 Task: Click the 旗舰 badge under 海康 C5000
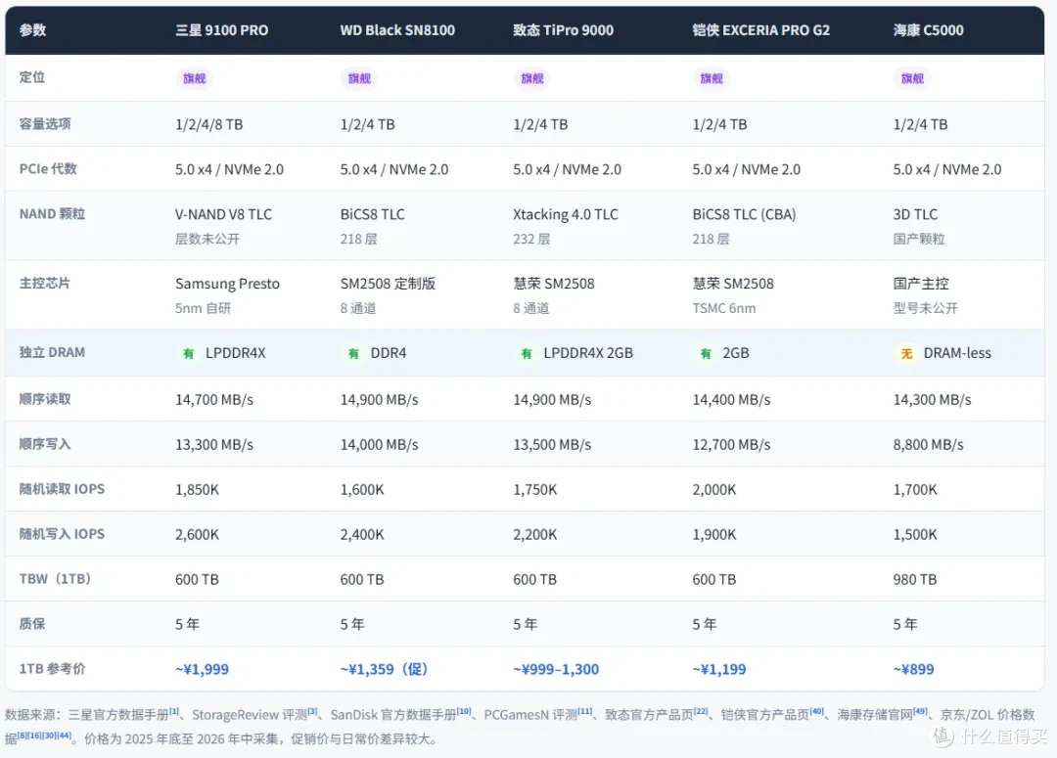pyautogui.click(x=912, y=78)
